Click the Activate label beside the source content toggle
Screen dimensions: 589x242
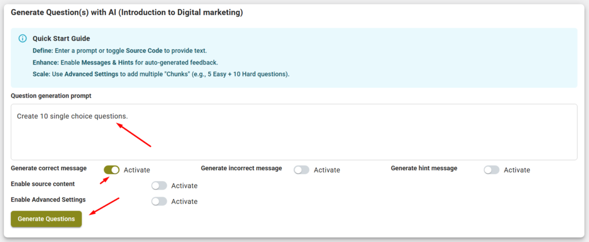[x=184, y=186]
